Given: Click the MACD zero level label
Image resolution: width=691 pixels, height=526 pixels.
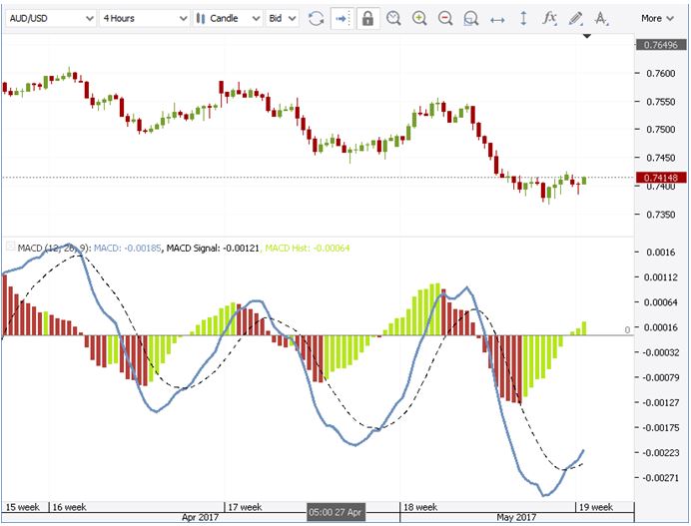Looking at the screenshot, I should (627, 330).
